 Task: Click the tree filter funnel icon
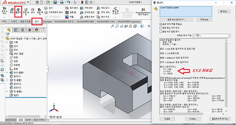(8, 35)
